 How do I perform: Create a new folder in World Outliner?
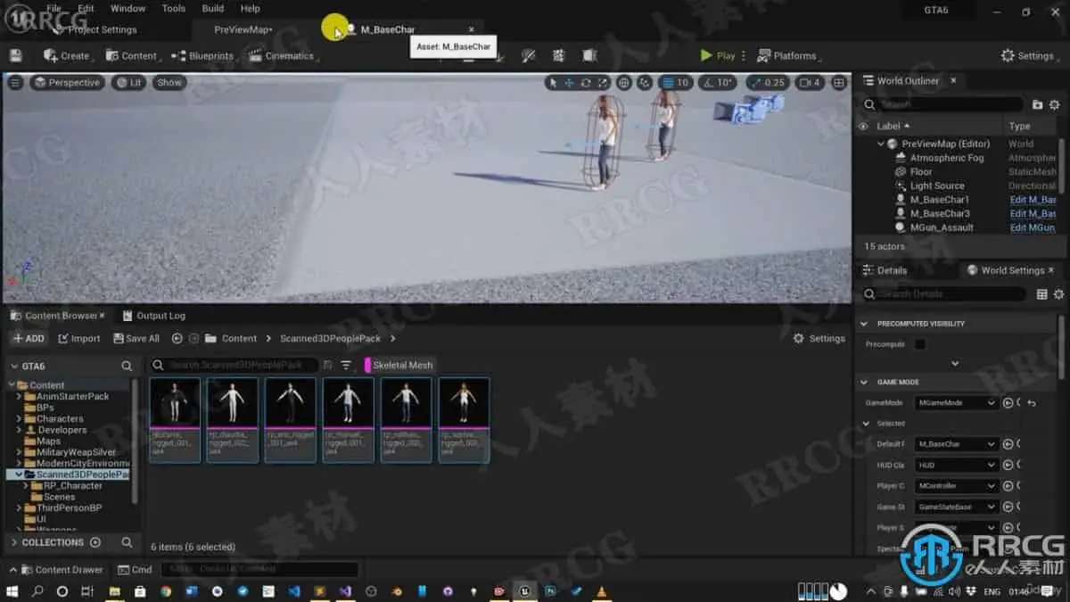(1038, 104)
